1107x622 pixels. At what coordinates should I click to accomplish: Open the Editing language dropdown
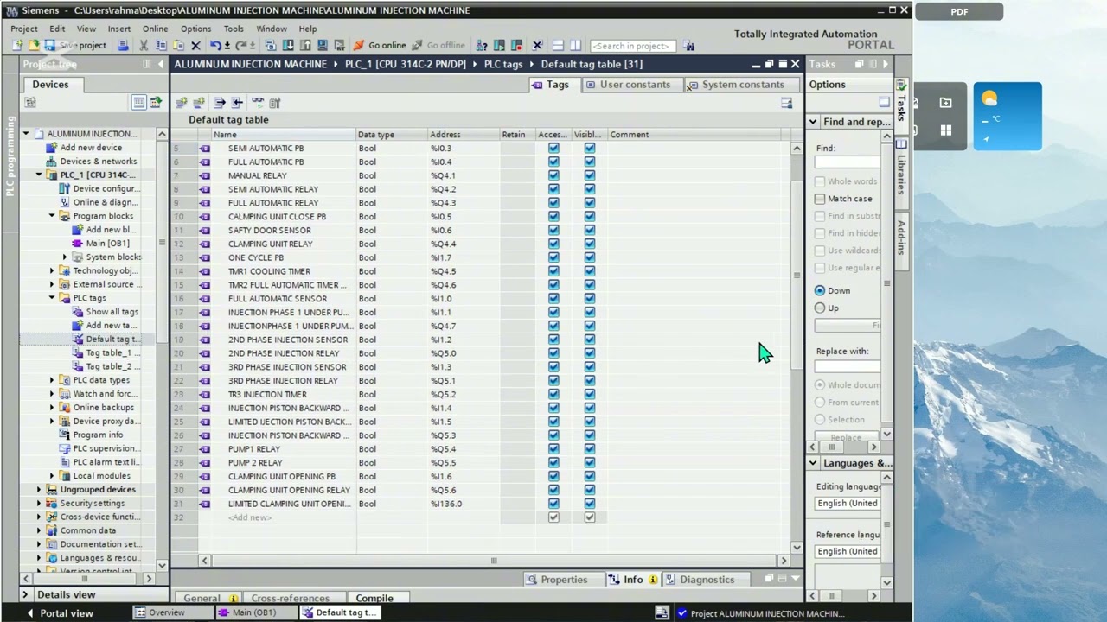coord(848,504)
